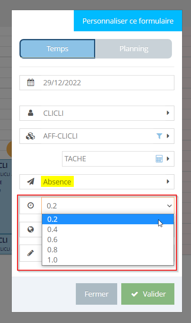Click the clock icon next to duration
Image resolution: width=191 pixels, height=323 pixels.
pos(31,205)
